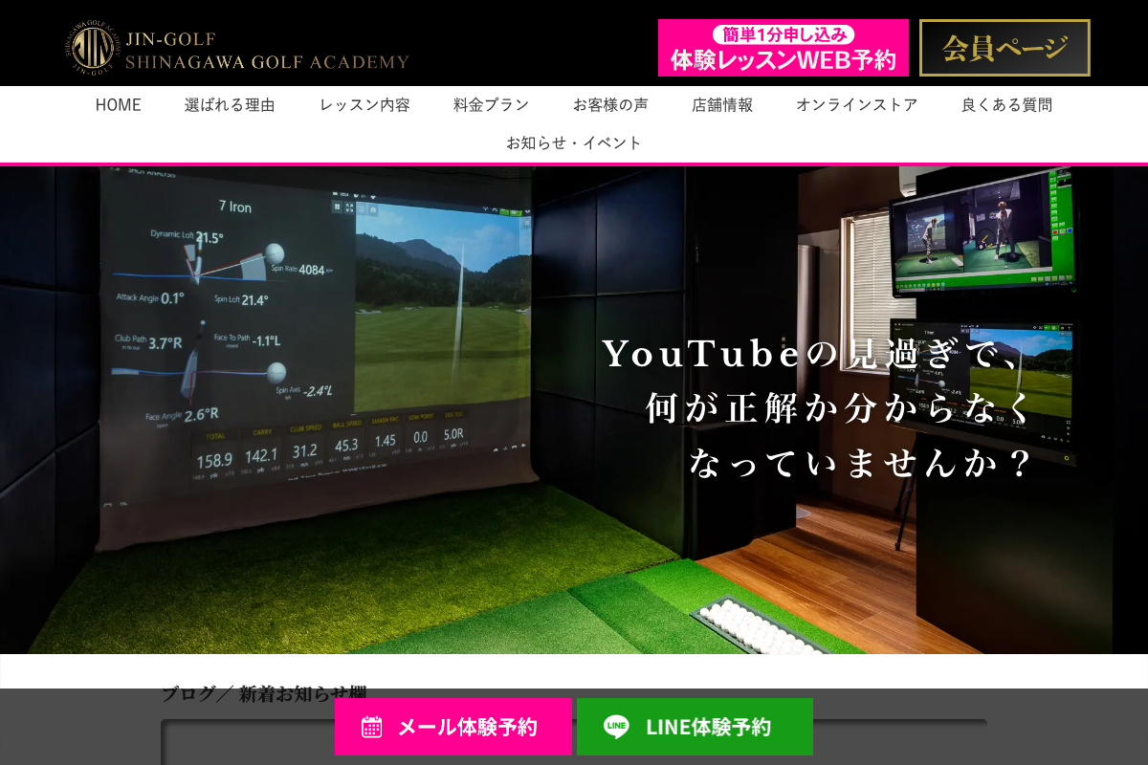The width and height of the screenshot is (1148, 765).
Task: Open 体験レッスンWEB予約 pink banner
Action: tap(783, 48)
